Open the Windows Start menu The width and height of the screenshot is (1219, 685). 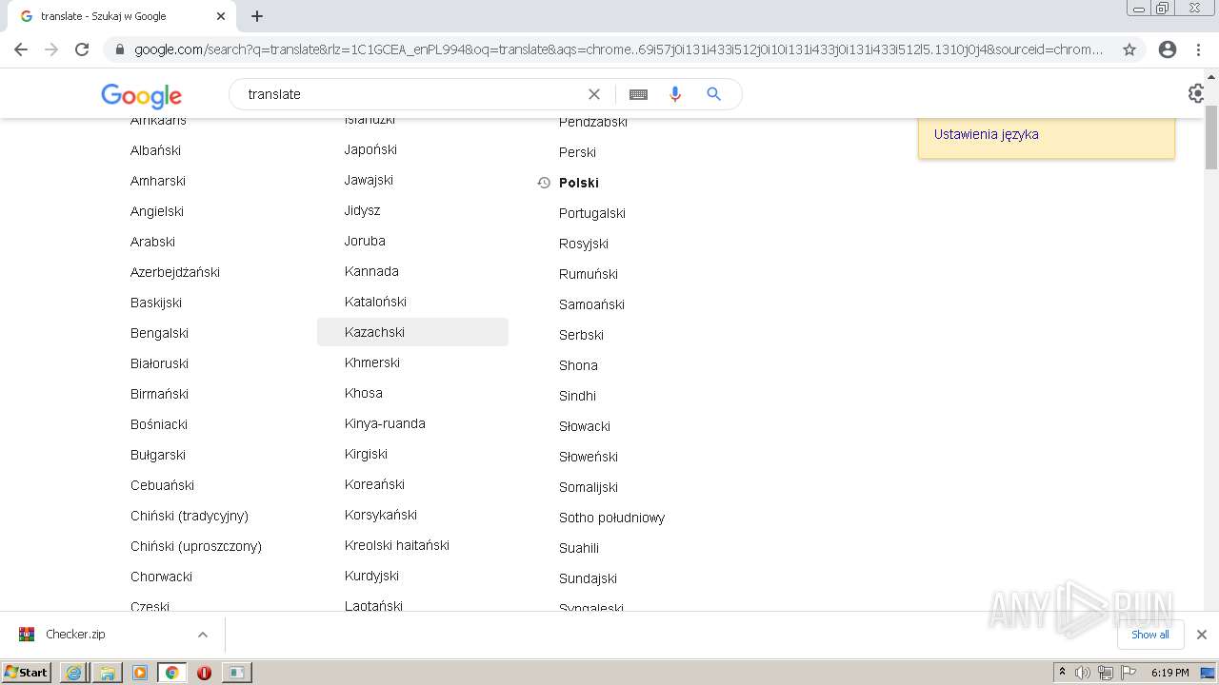tap(27, 672)
